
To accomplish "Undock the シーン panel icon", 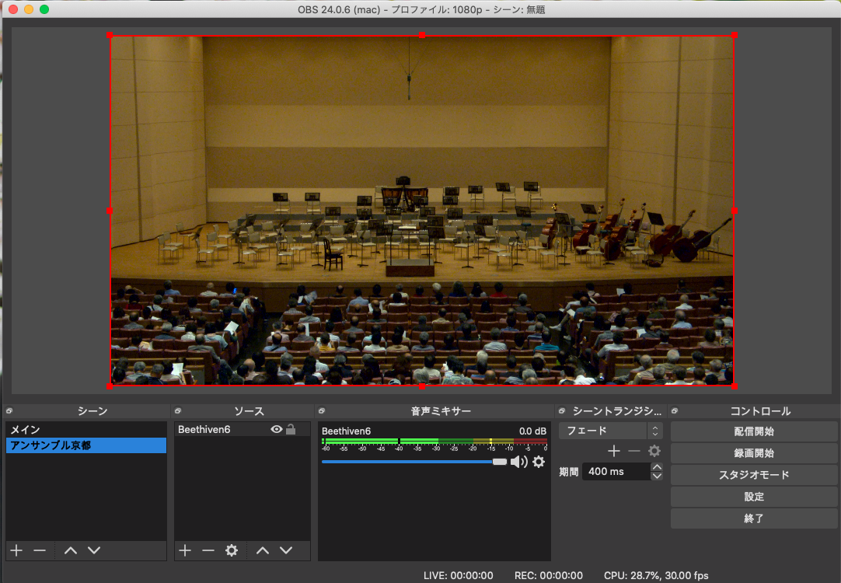I will click(x=9, y=411).
